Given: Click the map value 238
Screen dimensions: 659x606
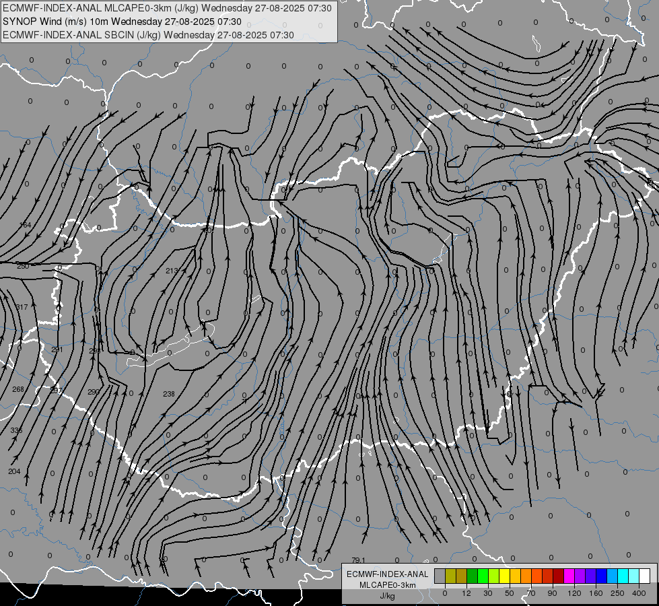Looking at the screenshot, I should [x=169, y=394].
